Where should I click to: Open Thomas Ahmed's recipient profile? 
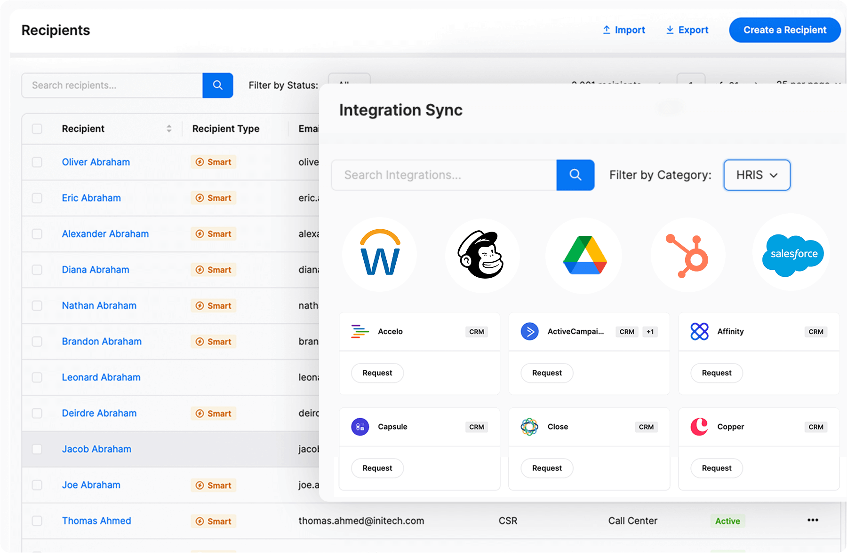[96, 521]
